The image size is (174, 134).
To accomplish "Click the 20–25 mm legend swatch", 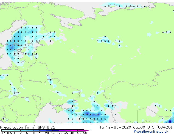I will pos(49,130).
